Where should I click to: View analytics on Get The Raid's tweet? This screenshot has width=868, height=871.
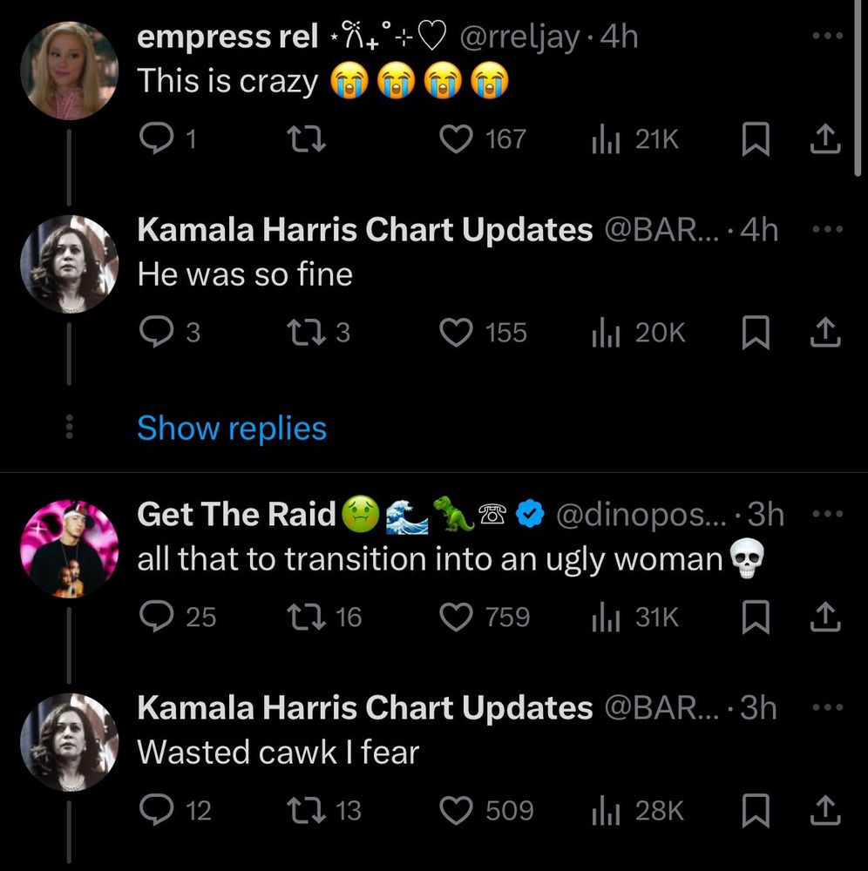tap(606, 617)
